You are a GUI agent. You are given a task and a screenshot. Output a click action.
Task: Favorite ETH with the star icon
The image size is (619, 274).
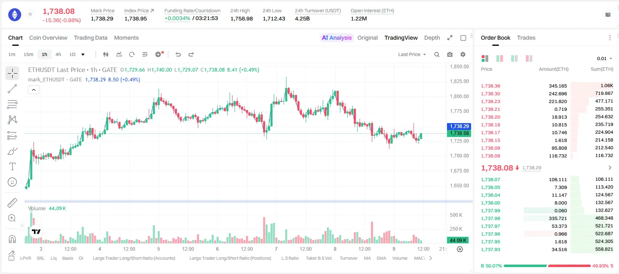coord(30,14)
